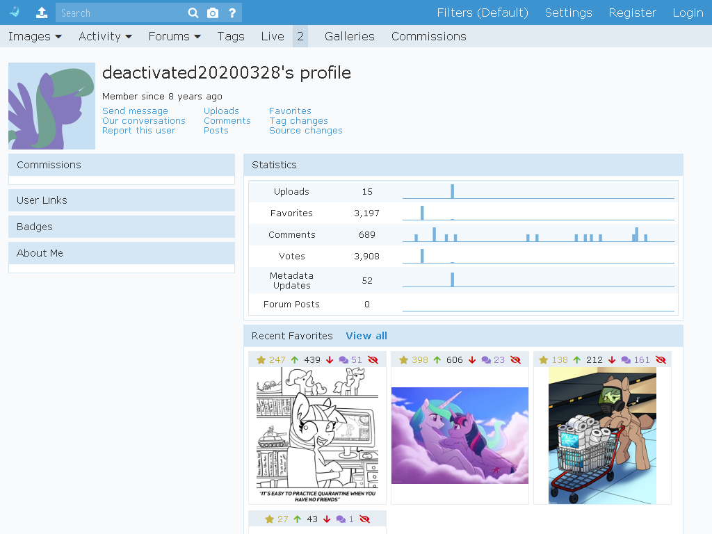Click the magnifier search icon
Image resolution: width=712 pixels, height=534 pixels.
coord(193,13)
